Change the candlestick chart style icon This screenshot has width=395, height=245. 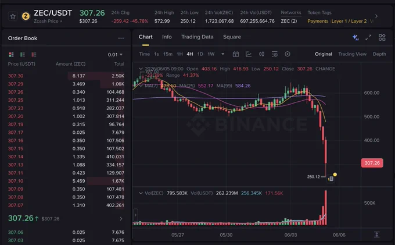point(261,54)
